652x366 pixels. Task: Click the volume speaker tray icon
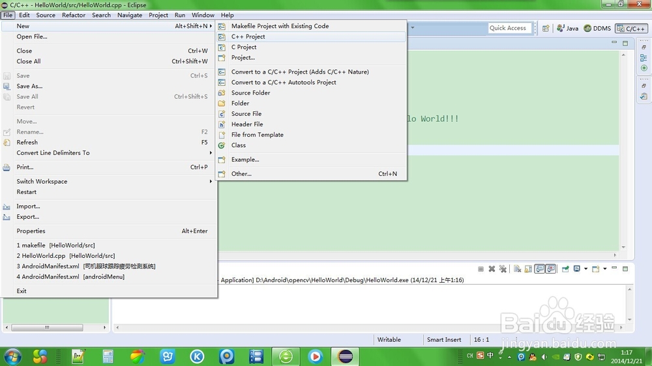544,356
